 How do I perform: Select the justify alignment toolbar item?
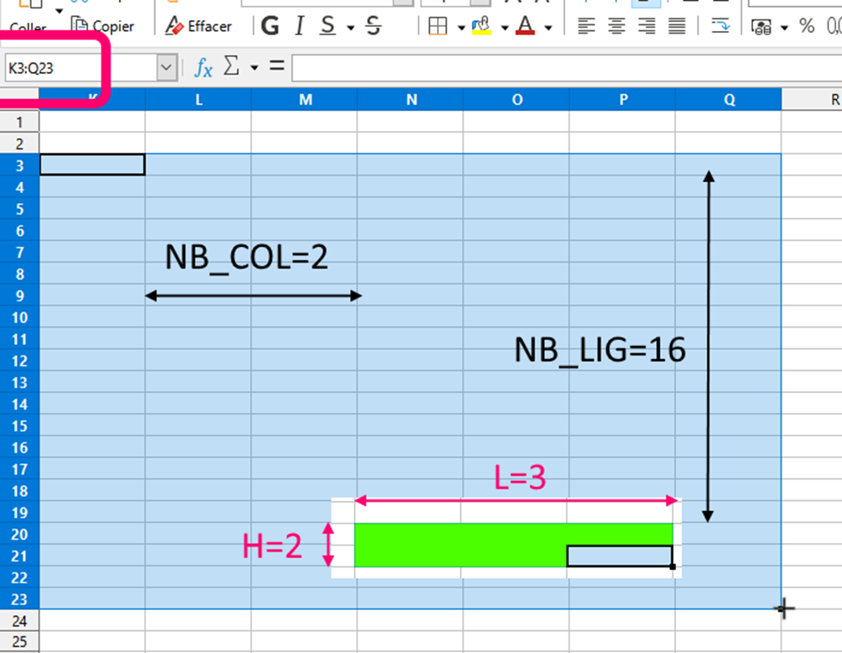coord(675,26)
